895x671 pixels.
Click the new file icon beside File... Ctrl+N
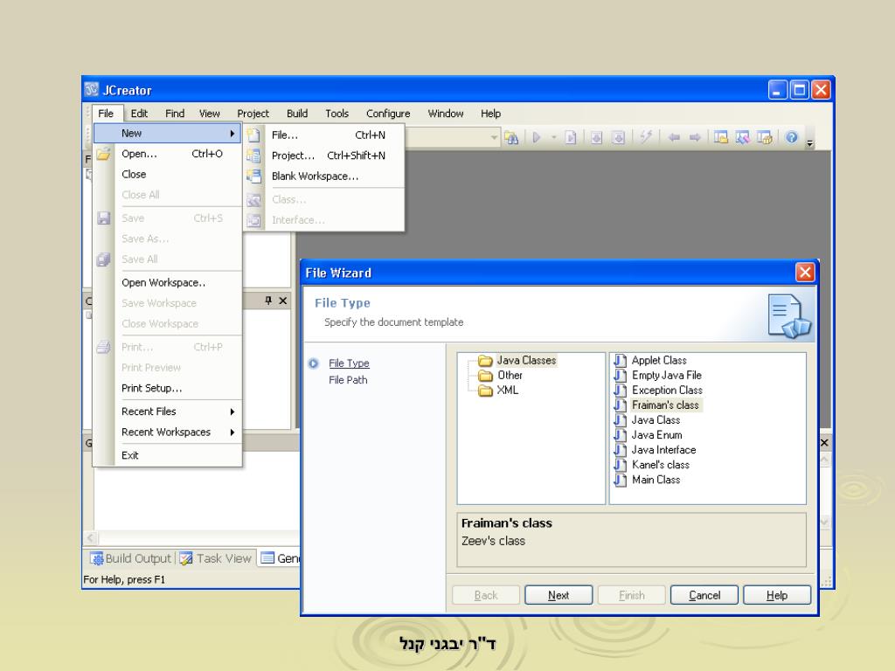(x=253, y=135)
